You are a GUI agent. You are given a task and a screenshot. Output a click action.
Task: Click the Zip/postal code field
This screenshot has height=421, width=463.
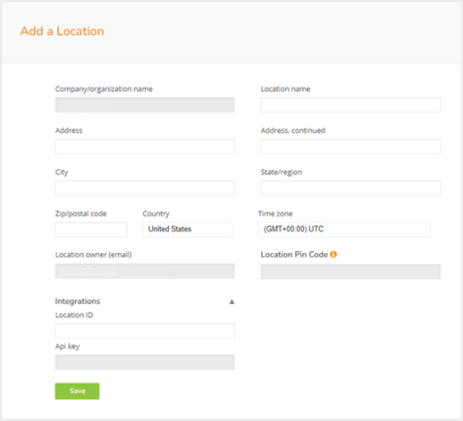[x=91, y=229]
